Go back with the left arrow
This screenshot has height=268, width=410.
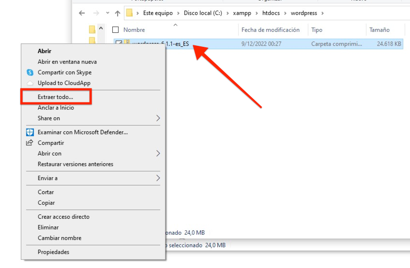[82, 13]
